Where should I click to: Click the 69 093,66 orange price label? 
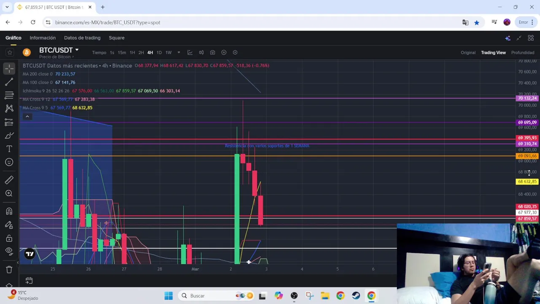tap(527, 156)
